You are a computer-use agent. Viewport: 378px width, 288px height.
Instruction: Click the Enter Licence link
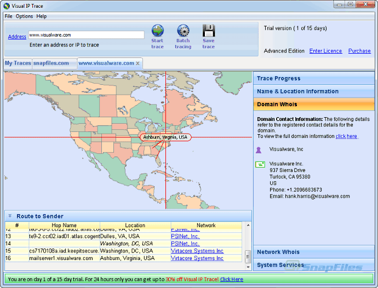pyautogui.click(x=325, y=51)
